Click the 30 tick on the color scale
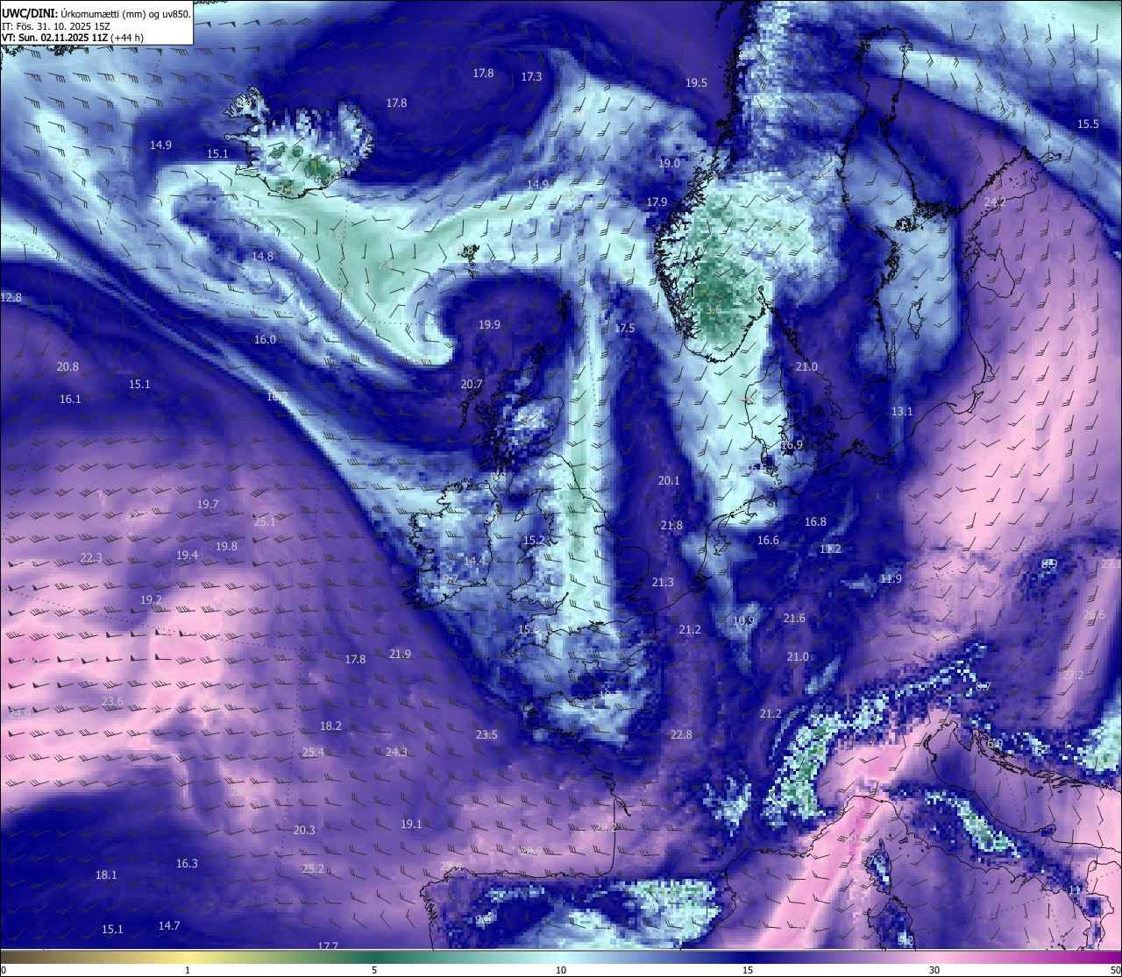The height and width of the screenshot is (977, 1122). click(934, 970)
